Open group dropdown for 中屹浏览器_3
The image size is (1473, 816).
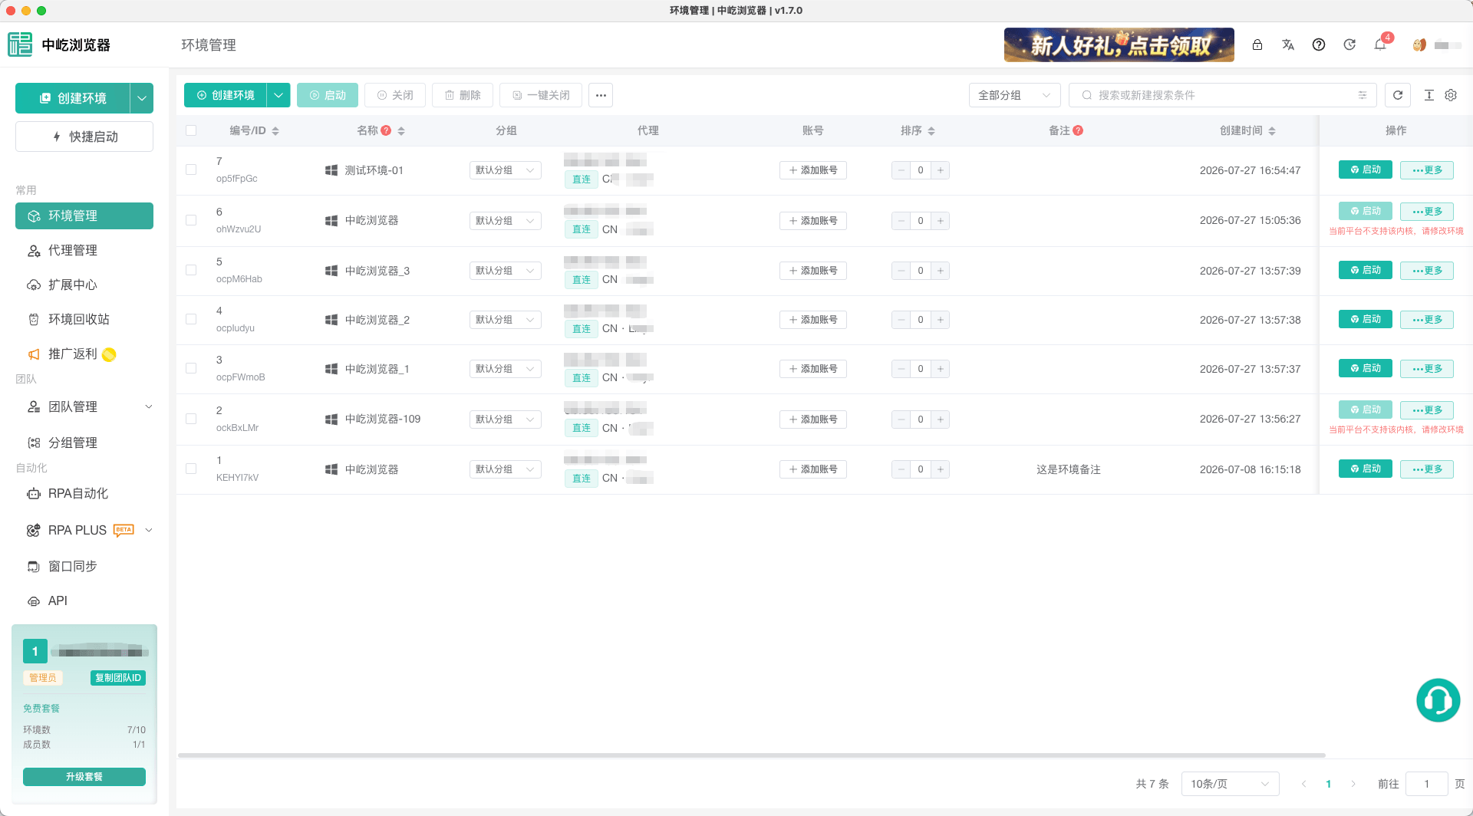(x=505, y=271)
